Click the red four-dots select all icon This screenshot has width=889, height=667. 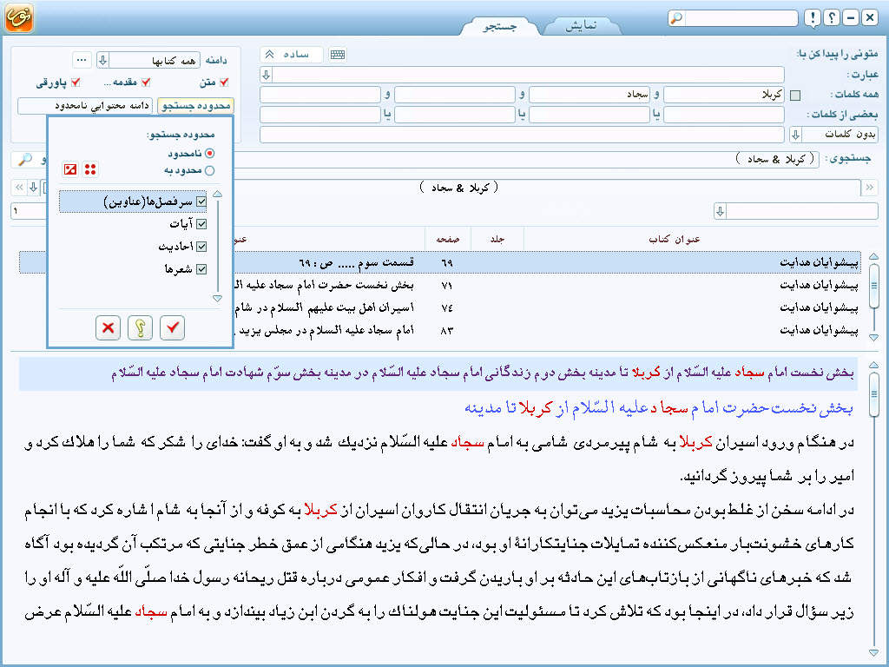89,168
